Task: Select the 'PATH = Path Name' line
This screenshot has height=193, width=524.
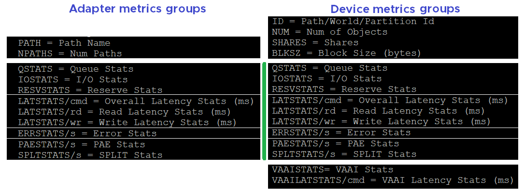Action: (64, 43)
